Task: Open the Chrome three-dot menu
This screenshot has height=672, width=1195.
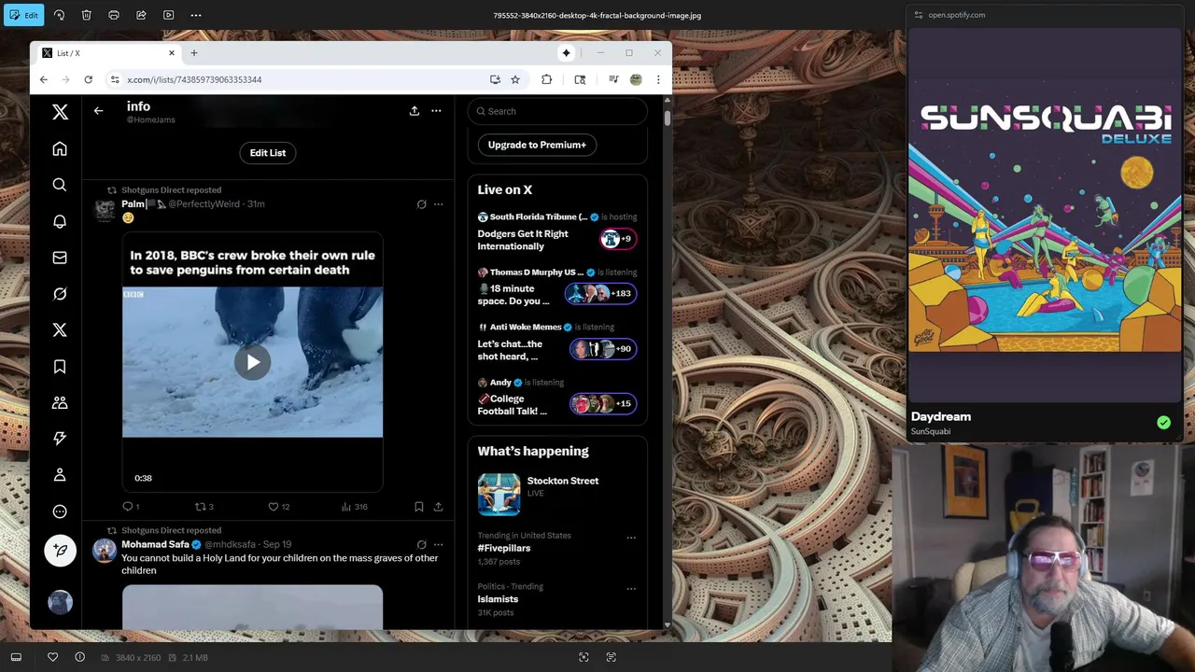Action: pos(658,79)
